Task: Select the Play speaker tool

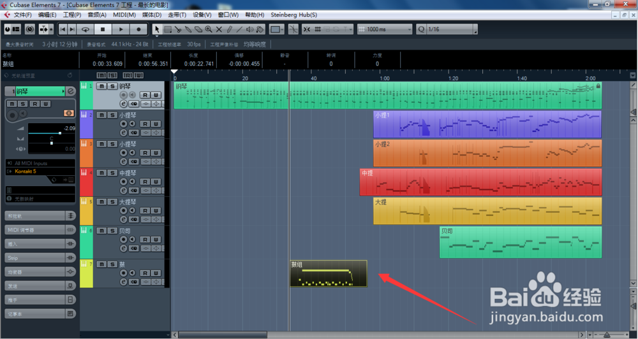Action: (x=249, y=29)
